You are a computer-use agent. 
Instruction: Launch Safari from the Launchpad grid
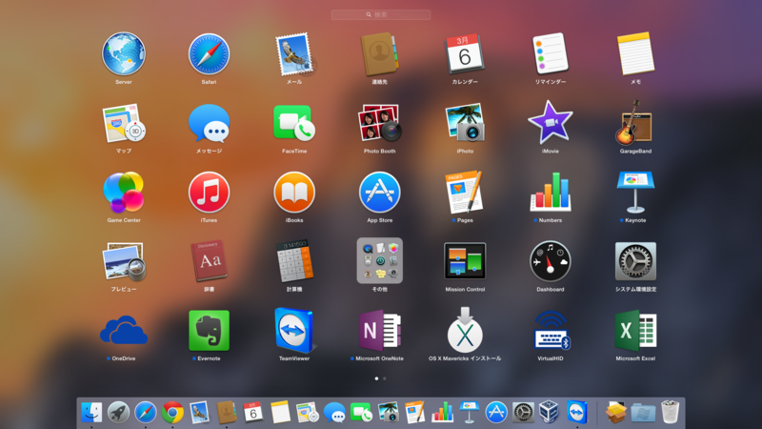[209, 54]
